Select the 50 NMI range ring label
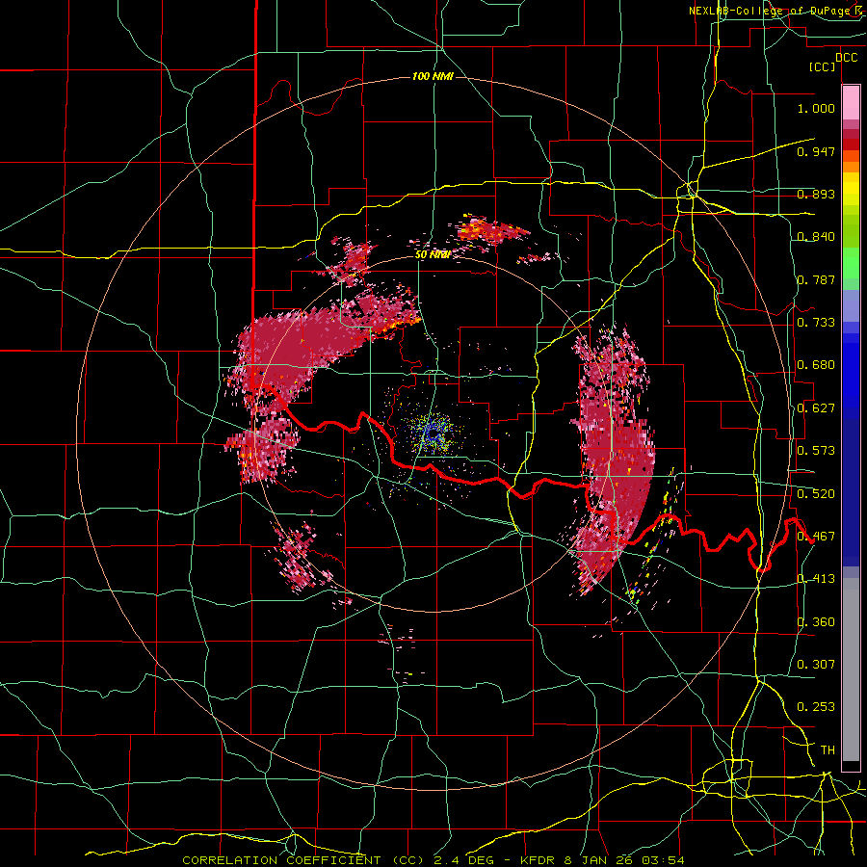The image size is (867, 867). tap(433, 255)
